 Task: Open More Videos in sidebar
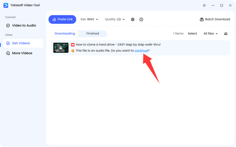coord(23,53)
